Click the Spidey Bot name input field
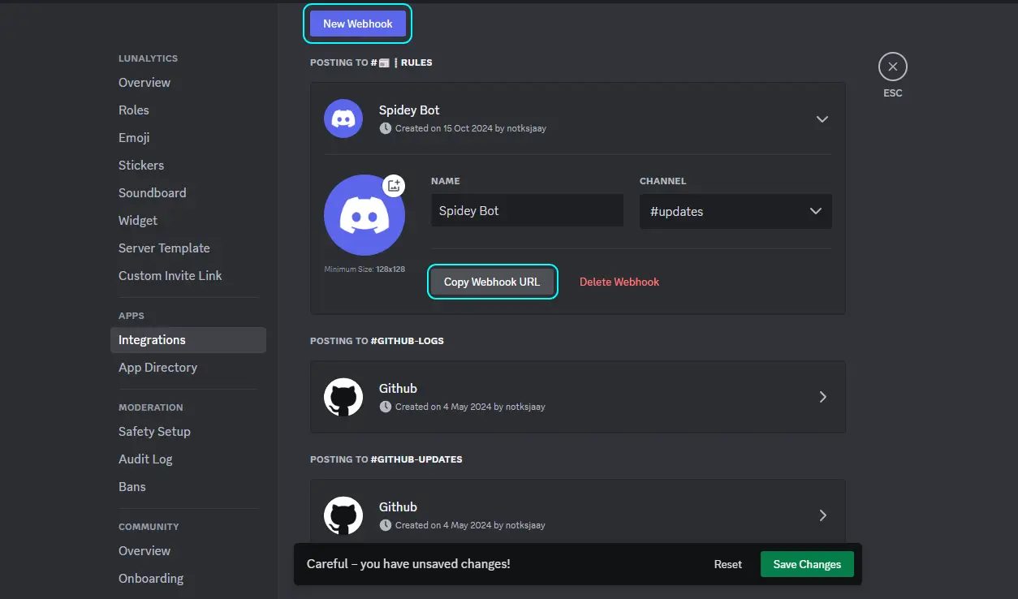The image size is (1018, 599). tap(526, 210)
